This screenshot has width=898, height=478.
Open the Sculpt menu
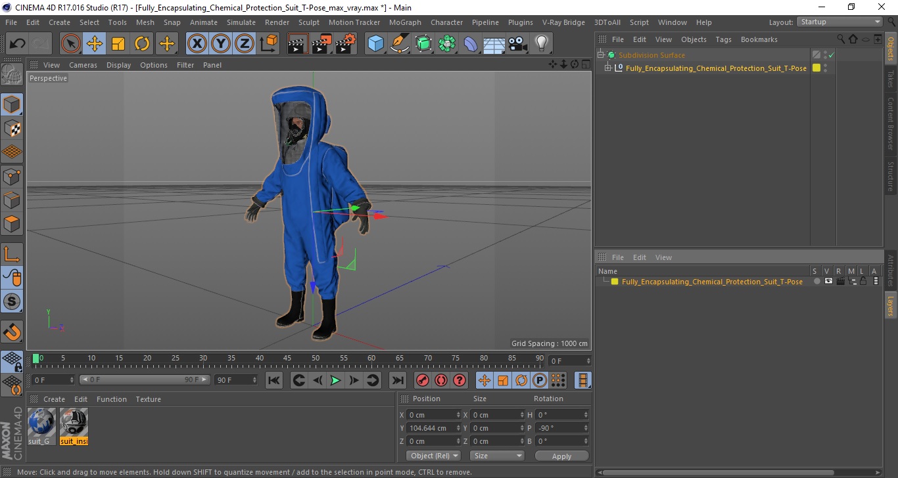click(x=309, y=22)
